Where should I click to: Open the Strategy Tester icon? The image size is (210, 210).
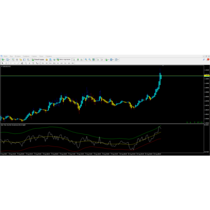28,59
